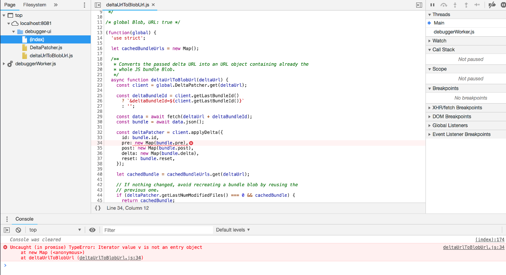Open the deltaUrlToBlobUrl.js:34 error source link
The width and height of the screenshot is (506, 275).
click(x=474, y=248)
